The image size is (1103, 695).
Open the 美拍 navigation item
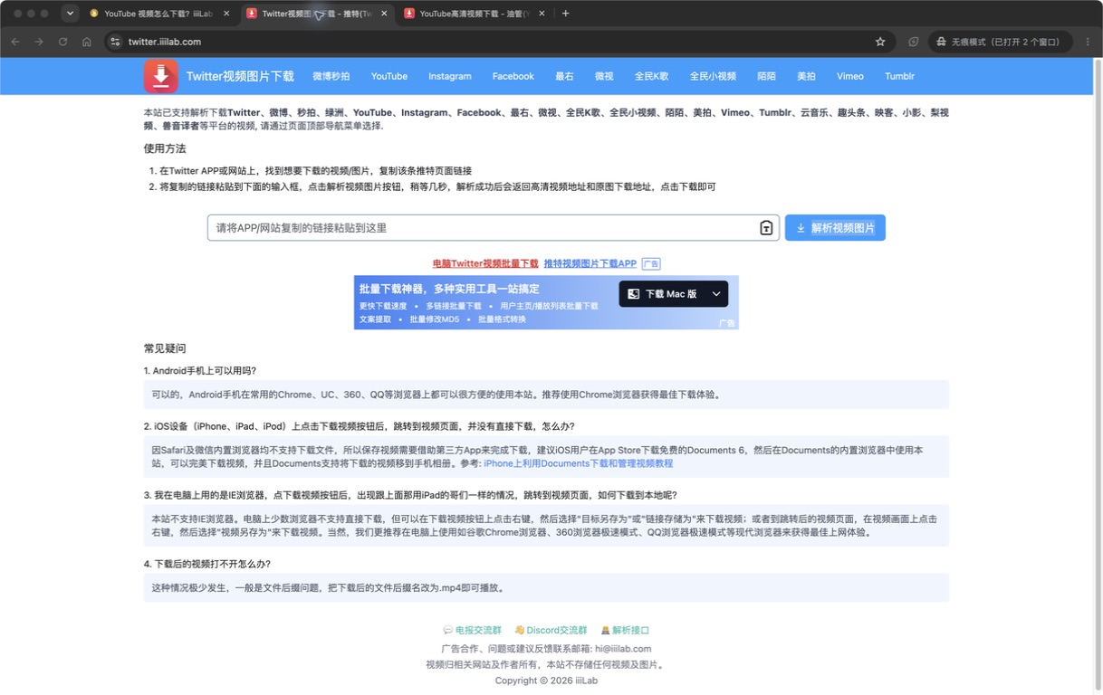[x=806, y=76]
